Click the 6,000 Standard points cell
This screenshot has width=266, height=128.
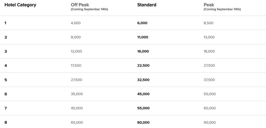coord(142,23)
